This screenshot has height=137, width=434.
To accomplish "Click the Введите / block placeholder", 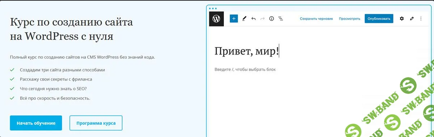I will click(x=245, y=70).
